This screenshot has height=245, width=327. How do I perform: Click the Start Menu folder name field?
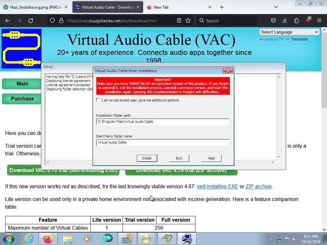click(163, 143)
